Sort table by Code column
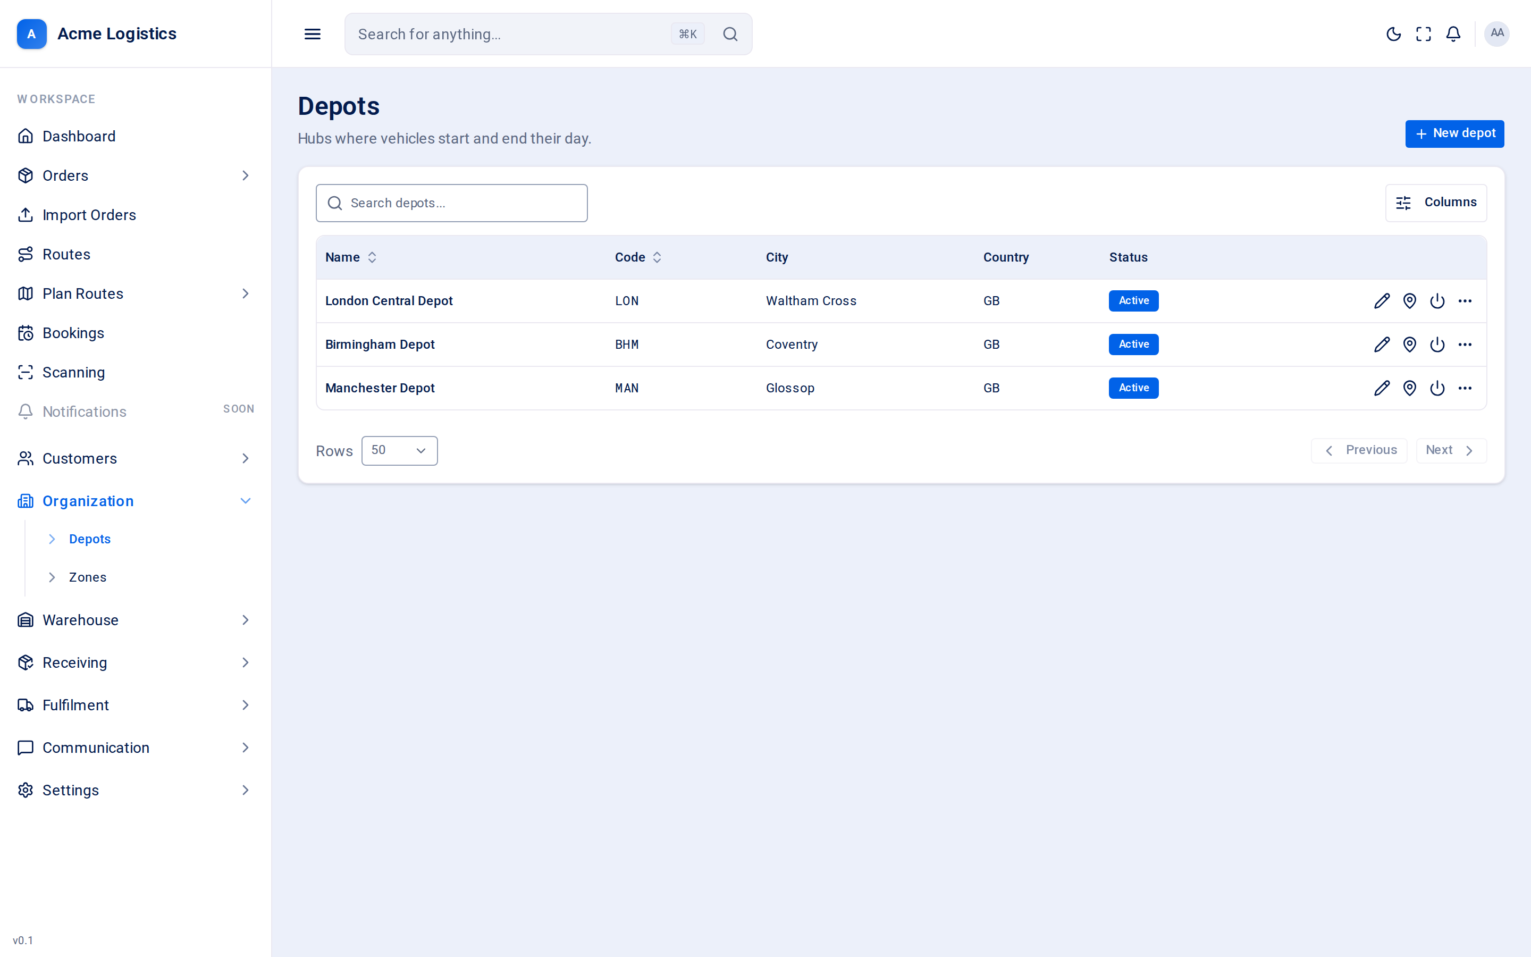Viewport: 1531px width, 957px height. pos(638,258)
